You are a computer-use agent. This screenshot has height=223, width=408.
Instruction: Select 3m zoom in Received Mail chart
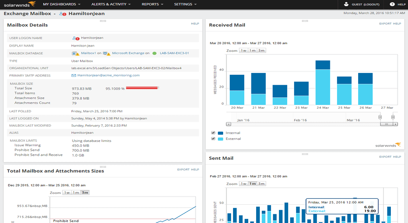point(261,51)
